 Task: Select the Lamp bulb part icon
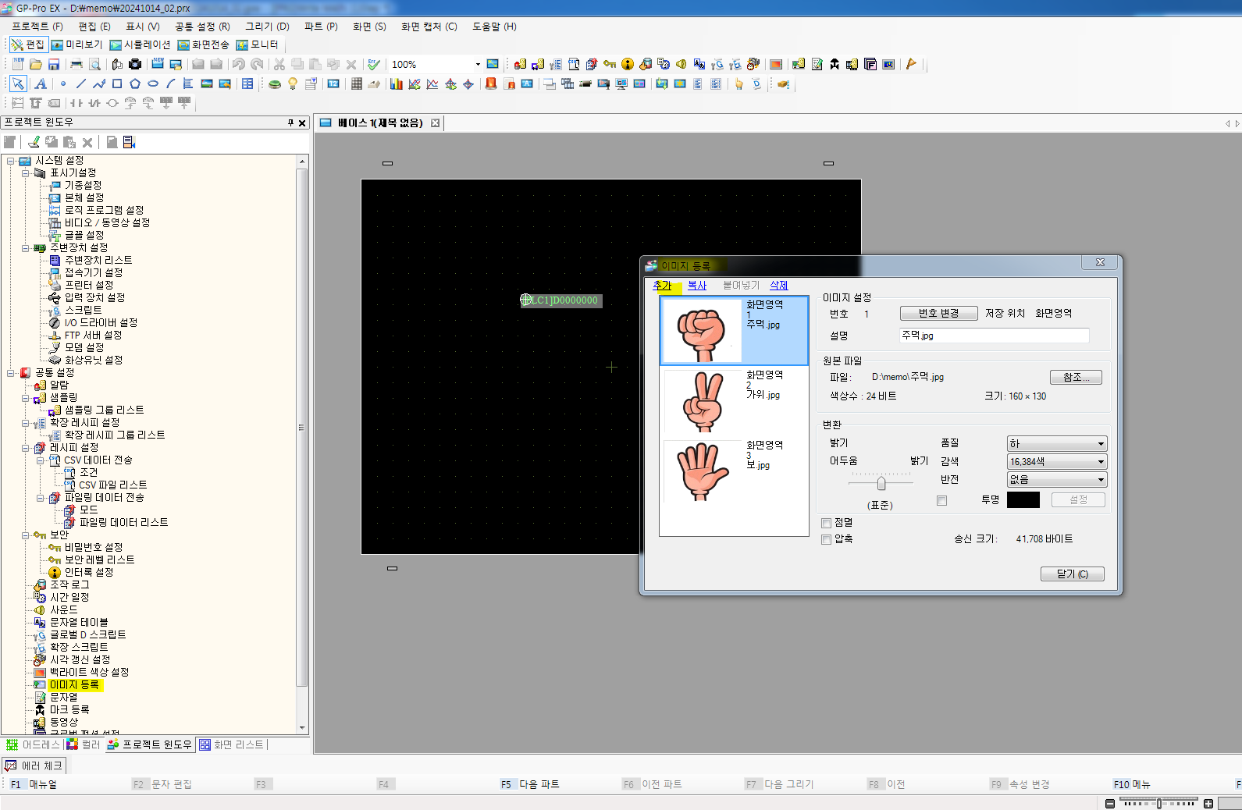(293, 83)
